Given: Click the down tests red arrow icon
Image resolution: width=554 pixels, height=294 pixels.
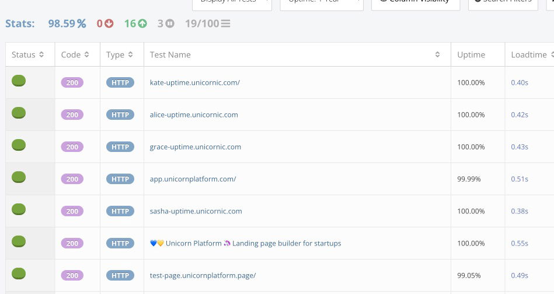Looking at the screenshot, I should 109,24.
